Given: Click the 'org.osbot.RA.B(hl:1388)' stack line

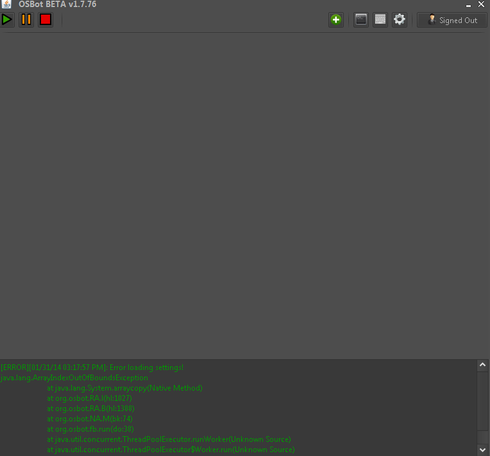Looking at the screenshot, I should [90, 409].
